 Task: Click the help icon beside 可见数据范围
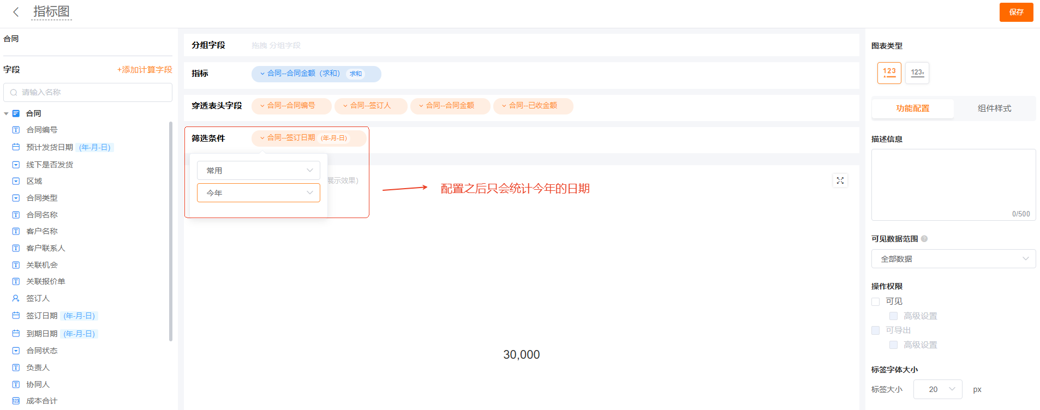924,239
